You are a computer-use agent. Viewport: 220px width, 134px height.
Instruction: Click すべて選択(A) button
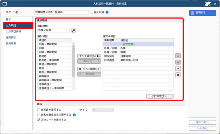pos(89,56)
